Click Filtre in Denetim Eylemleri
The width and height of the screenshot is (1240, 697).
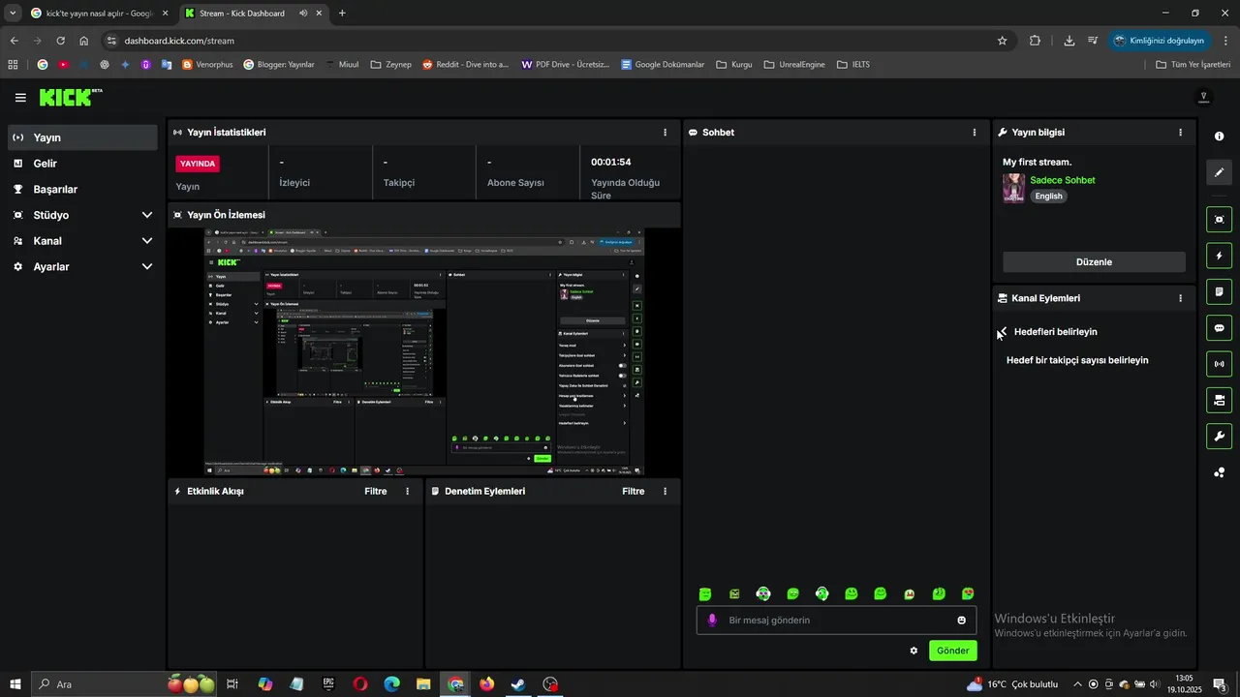tap(634, 492)
